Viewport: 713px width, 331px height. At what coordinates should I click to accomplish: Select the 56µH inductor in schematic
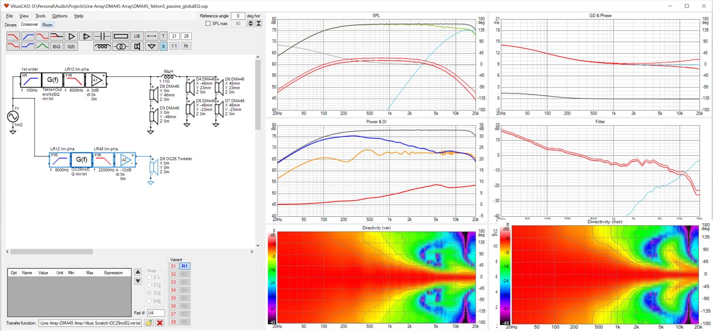coord(168,76)
